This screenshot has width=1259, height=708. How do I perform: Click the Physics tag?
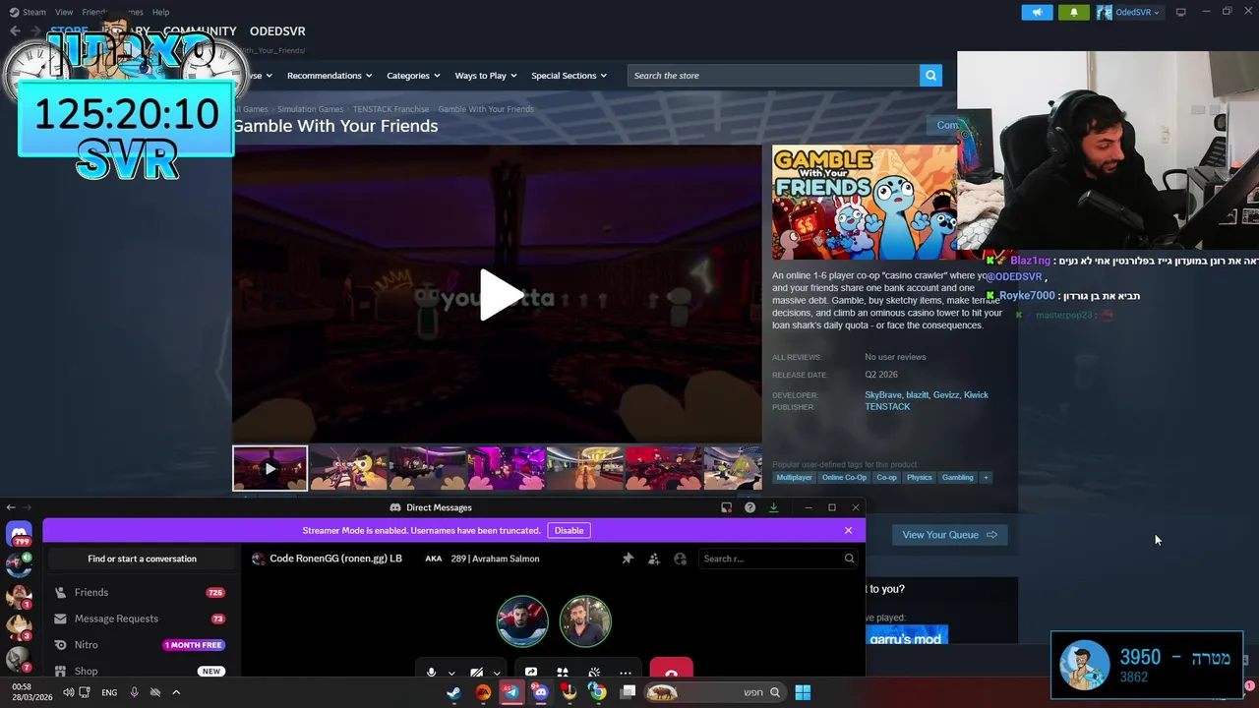[919, 478]
